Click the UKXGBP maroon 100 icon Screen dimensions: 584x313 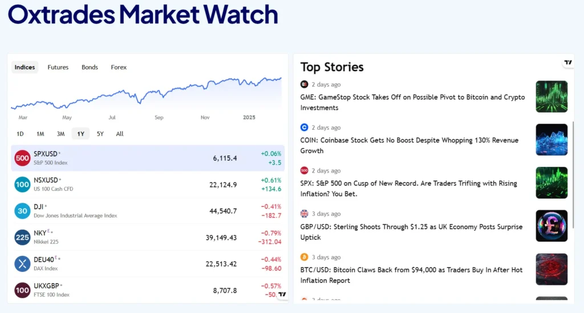point(22,290)
